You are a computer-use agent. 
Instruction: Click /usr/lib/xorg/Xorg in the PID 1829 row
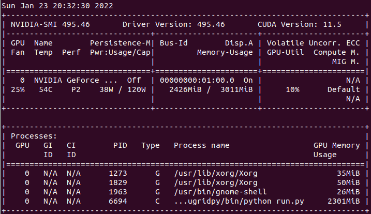[216, 183]
